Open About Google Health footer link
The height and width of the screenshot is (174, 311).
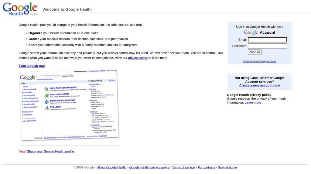pos(112,167)
